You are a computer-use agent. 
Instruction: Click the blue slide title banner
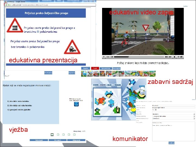point(46,13)
